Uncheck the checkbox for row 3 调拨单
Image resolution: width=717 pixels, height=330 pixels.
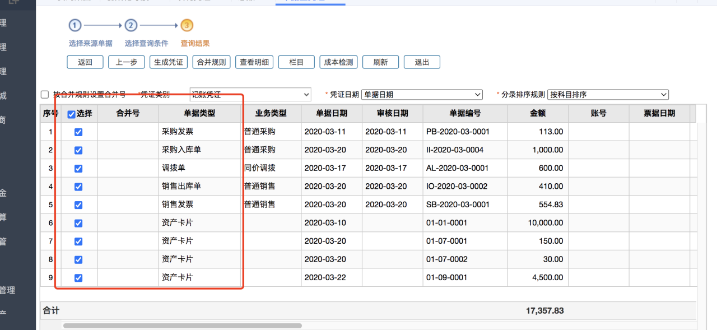point(78,169)
